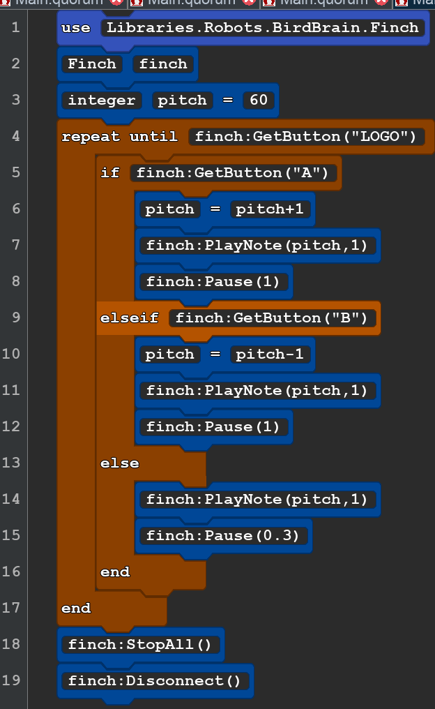Close the leftmost Main.quorum tab
Image resolution: width=435 pixels, height=709 pixels.
116,2
